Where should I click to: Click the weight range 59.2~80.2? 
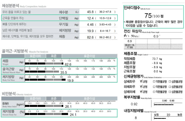coord(105,37)
